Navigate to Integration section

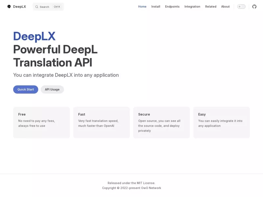coord(192,7)
